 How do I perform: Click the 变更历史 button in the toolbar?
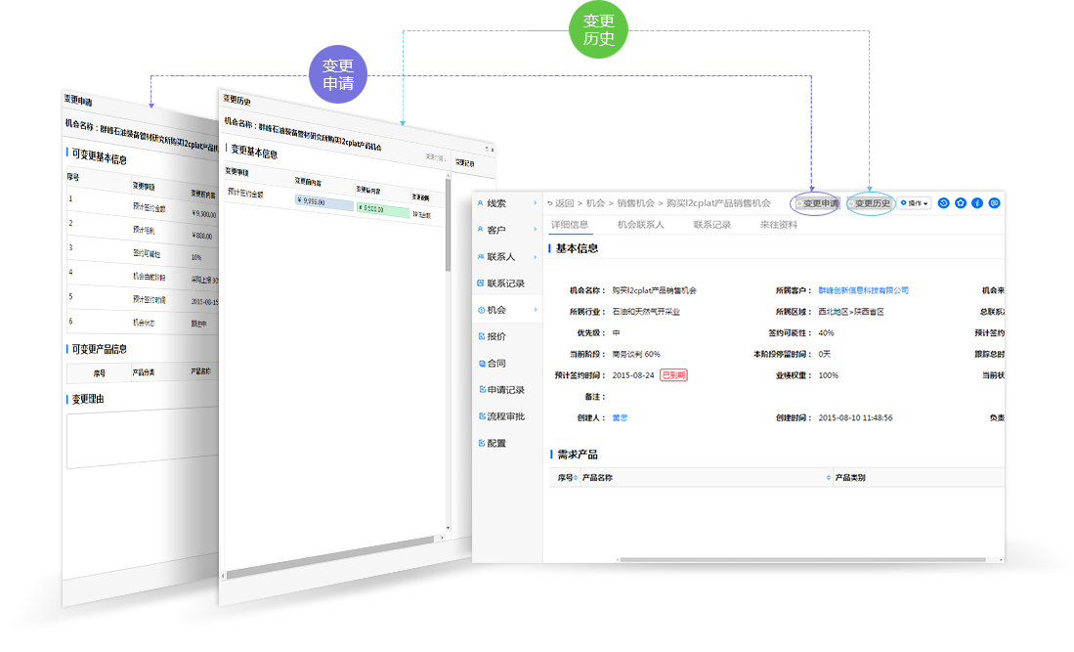[x=870, y=203]
